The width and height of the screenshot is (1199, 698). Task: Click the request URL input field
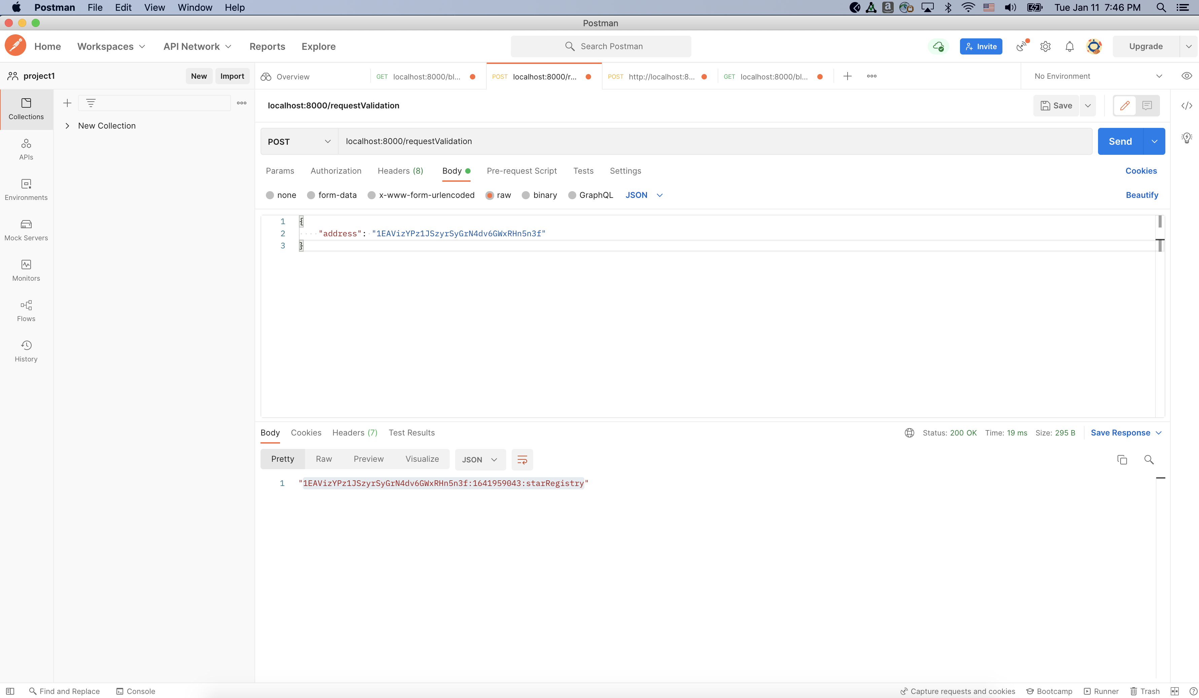coord(715,141)
